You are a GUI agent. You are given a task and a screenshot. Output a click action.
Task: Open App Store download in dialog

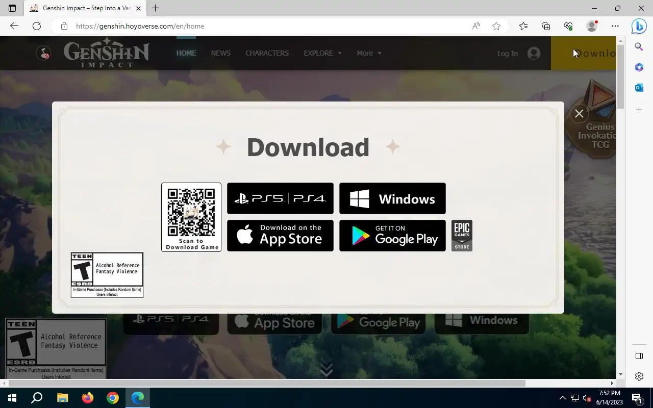pos(280,236)
